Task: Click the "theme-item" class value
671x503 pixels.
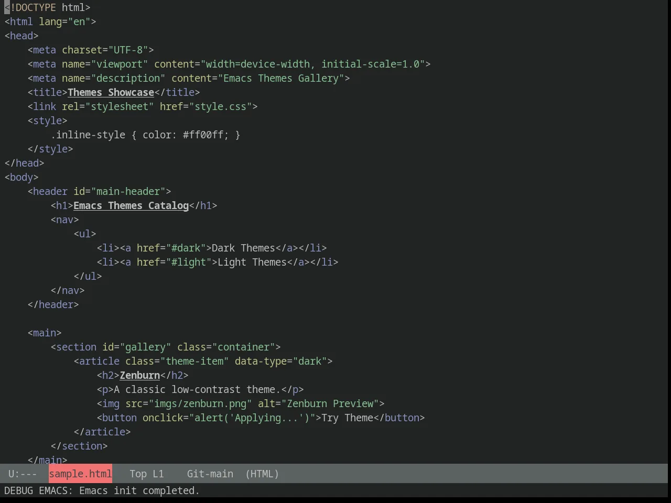Action: click(194, 361)
